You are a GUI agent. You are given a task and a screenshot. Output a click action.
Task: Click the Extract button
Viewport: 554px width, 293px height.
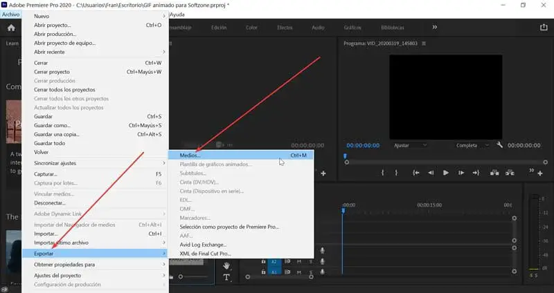(x=510, y=173)
